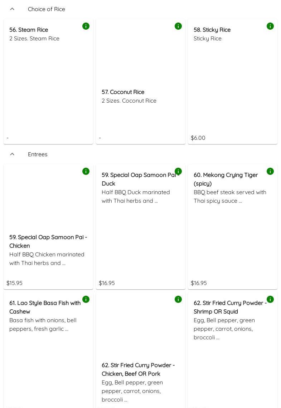Collapse the Entrees section
Viewport: 281px width, 408px height.
(x=12, y=154)
